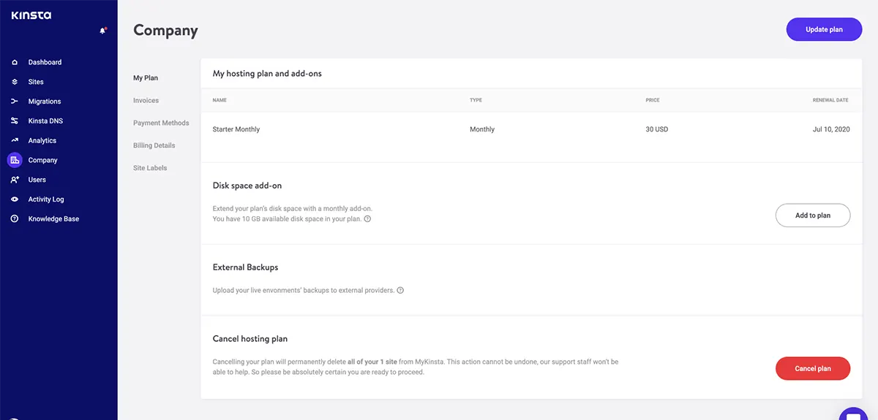Switch to the Invoices tab
The width and height of the screenshot is (878, 420).
tap(146, 101)
